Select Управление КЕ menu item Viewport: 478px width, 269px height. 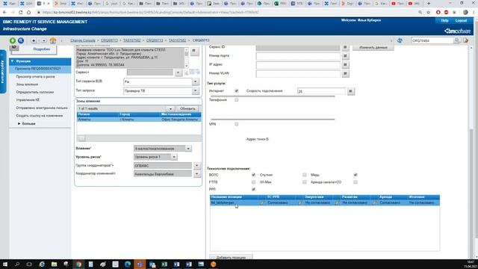point(28,100)
